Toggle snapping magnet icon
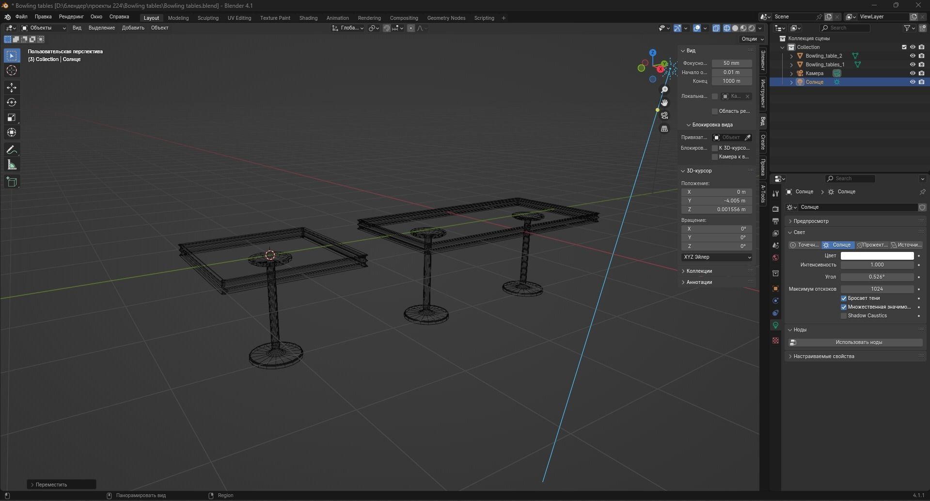The width and height of the screenshot is (930, 501). pyautogui.click(x=387, y=28)
